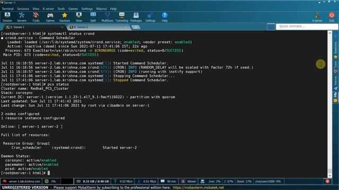
Task: Close the Server-1 tab
Action: pos(63,27)
